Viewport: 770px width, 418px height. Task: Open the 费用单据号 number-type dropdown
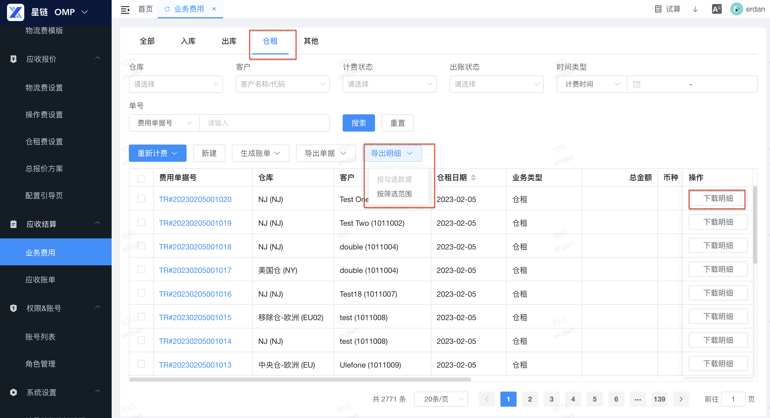coord(164,123)
